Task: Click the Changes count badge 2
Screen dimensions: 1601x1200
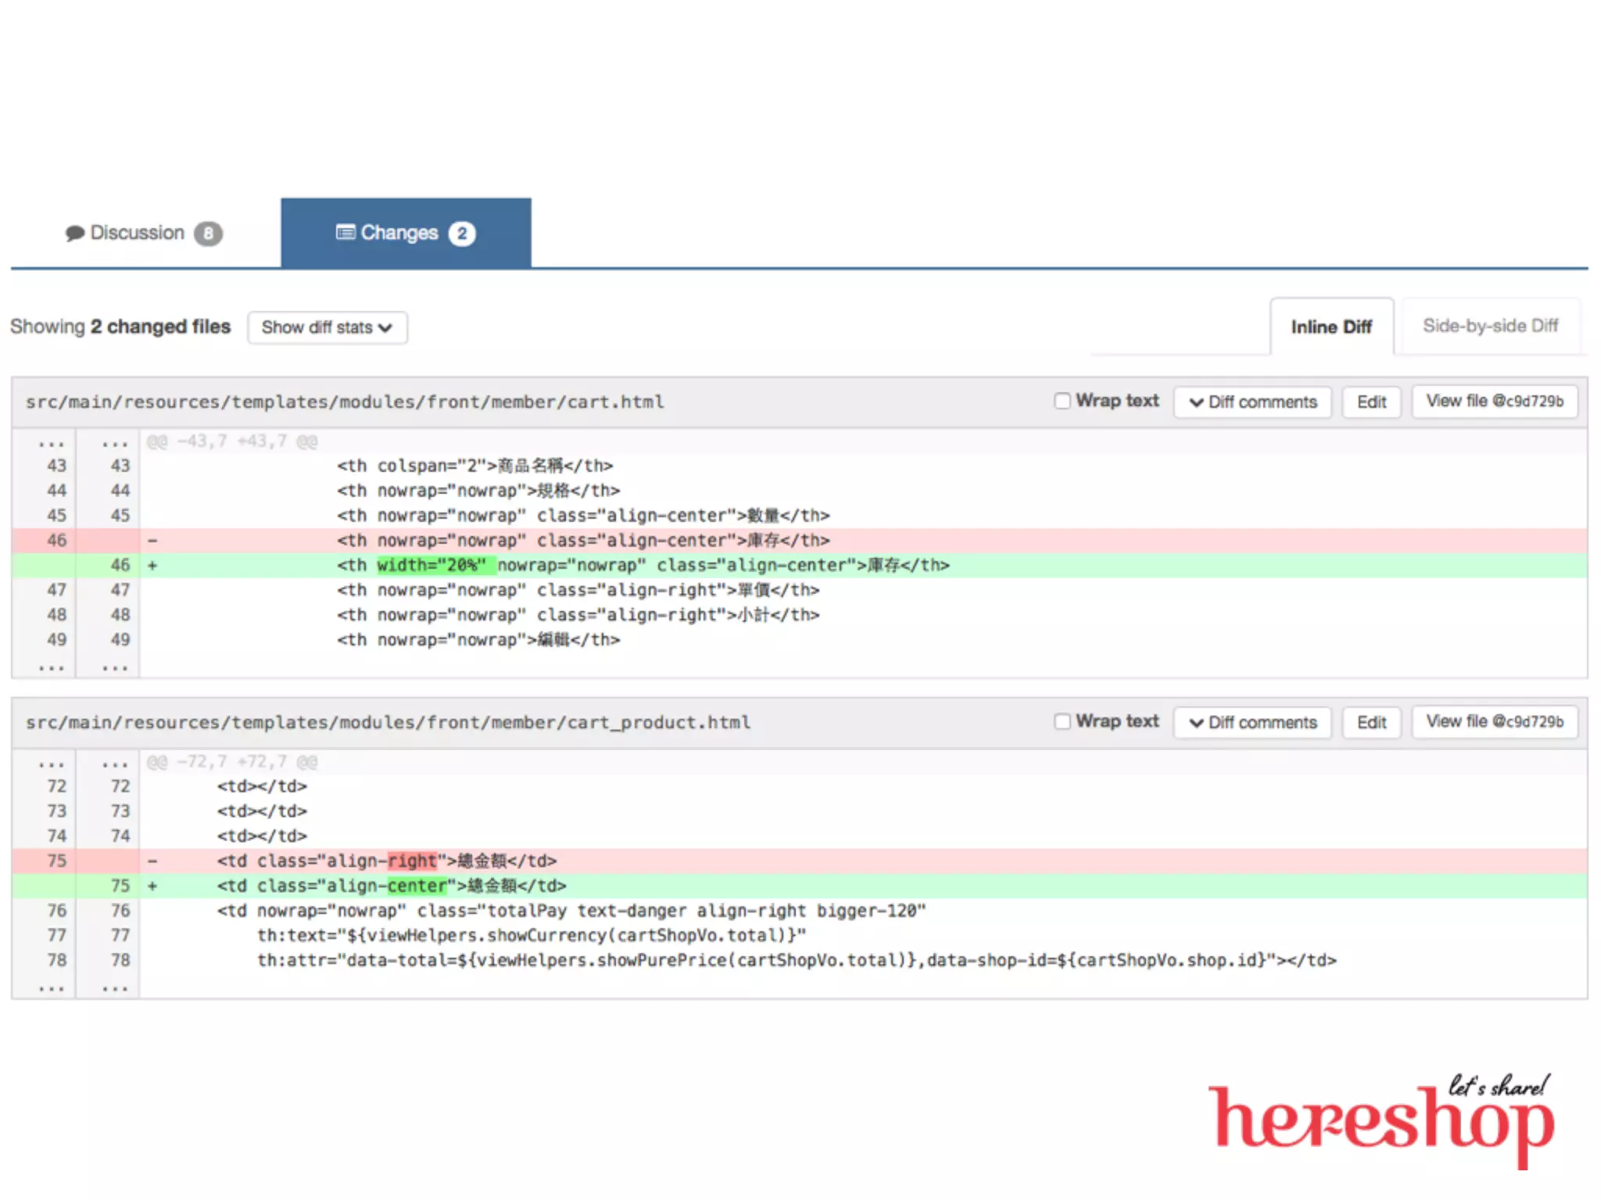Action: 462,234
